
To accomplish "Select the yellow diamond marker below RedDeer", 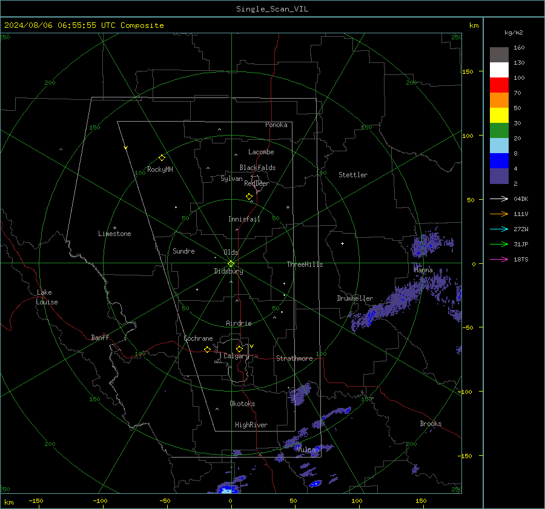I will point(249,197).
